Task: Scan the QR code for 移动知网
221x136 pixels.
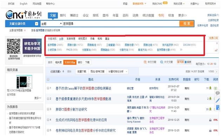Action: pos(14,46)
